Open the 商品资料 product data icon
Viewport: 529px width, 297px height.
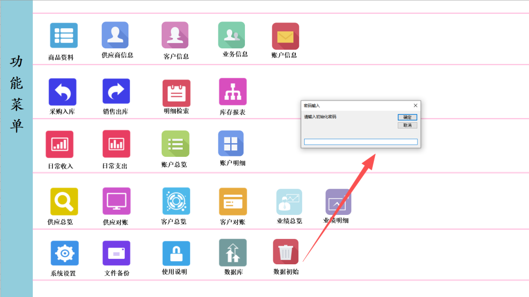click(x=63, y=36)
